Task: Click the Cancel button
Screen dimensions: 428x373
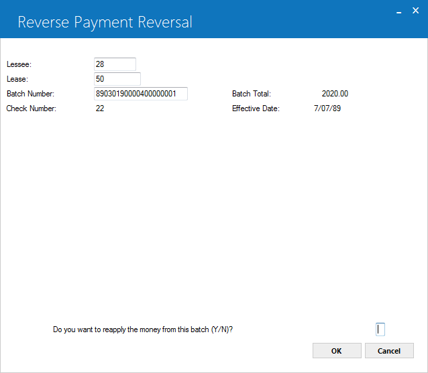Action: click(389, 351)
